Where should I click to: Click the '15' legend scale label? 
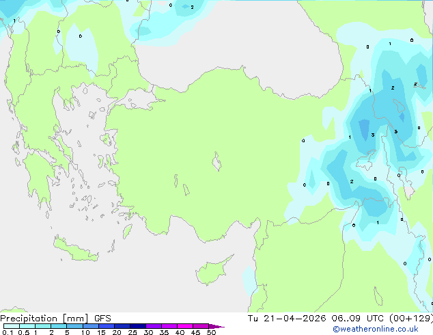pyautogui.click(x=101, y=332)
